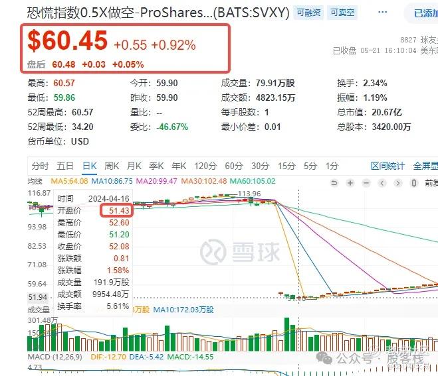438x376 pixels.
Task: Click the tooltip 开盘价 value 51.43
Action: 119,210
